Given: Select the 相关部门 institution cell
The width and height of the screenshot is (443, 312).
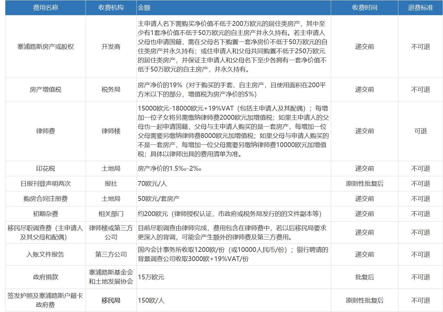Looking at the screenshot, I should (x=111, y=214).
